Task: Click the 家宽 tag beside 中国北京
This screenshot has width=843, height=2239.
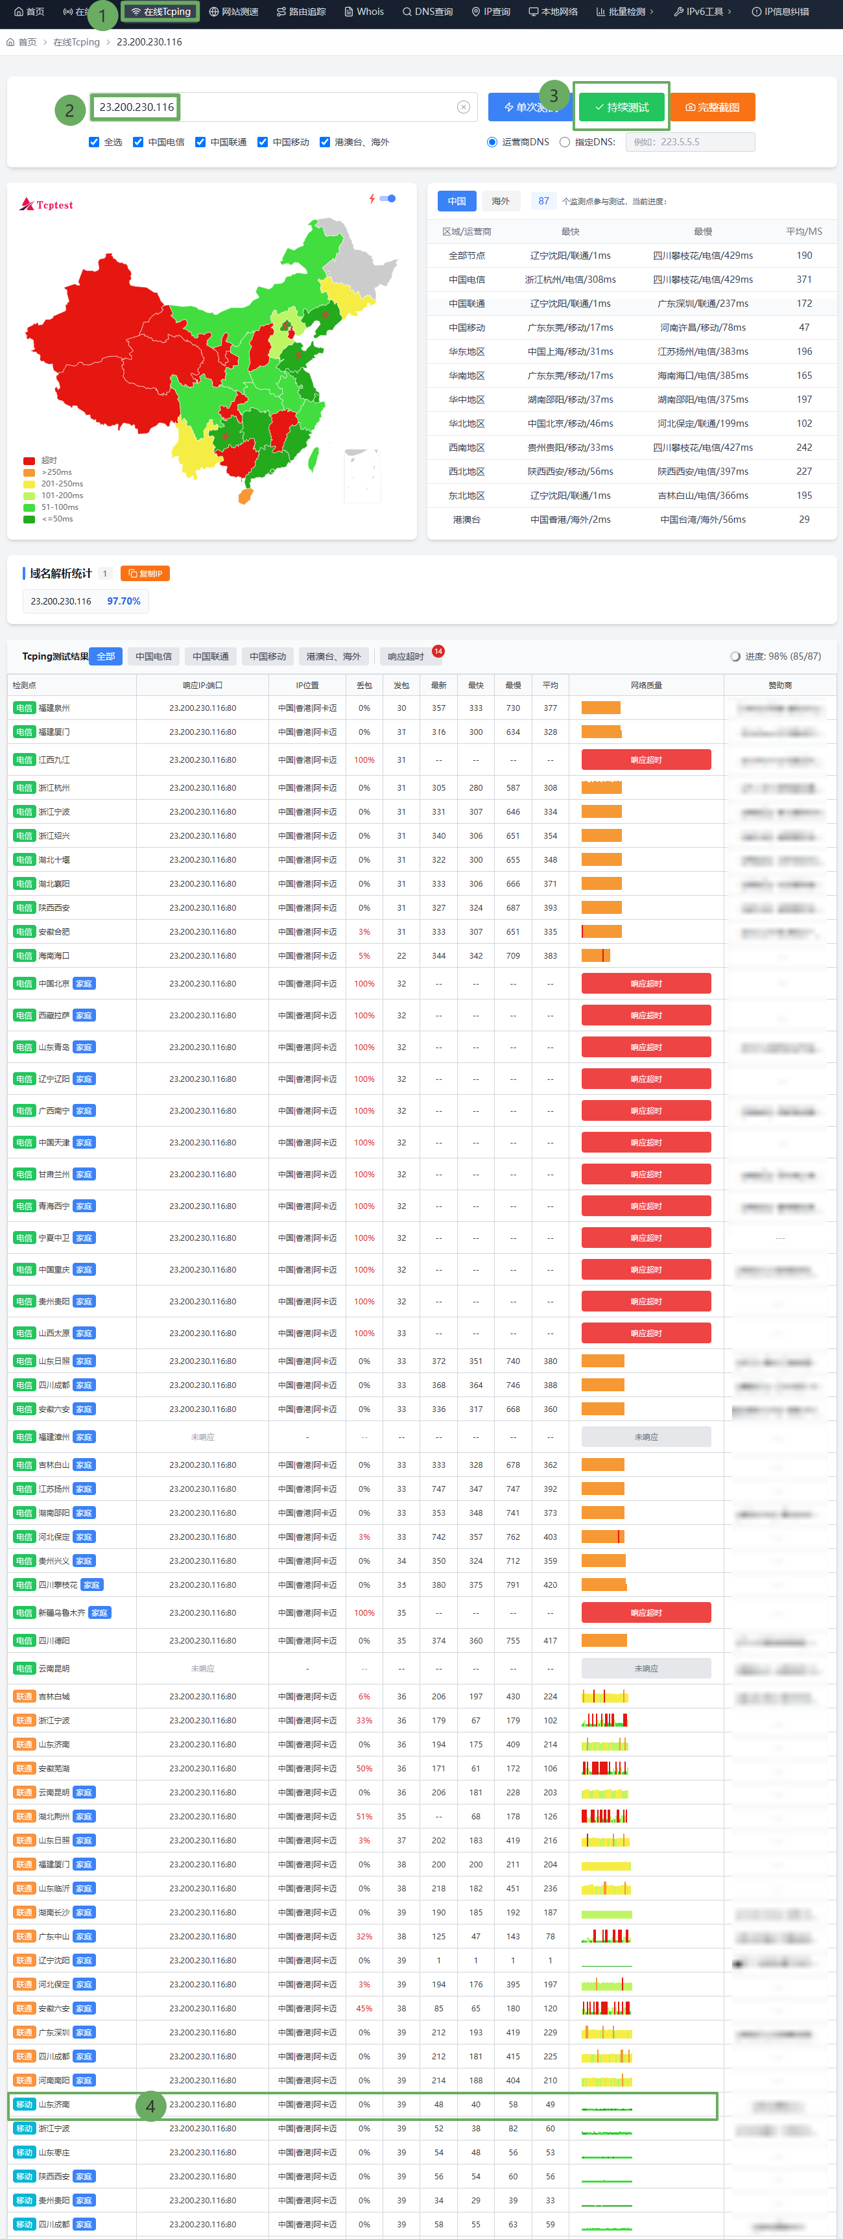Action: coord(84,984)
